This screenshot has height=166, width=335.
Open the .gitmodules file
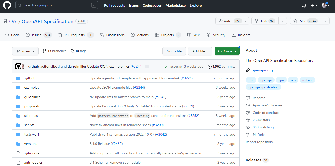click(x=33, y=162)
